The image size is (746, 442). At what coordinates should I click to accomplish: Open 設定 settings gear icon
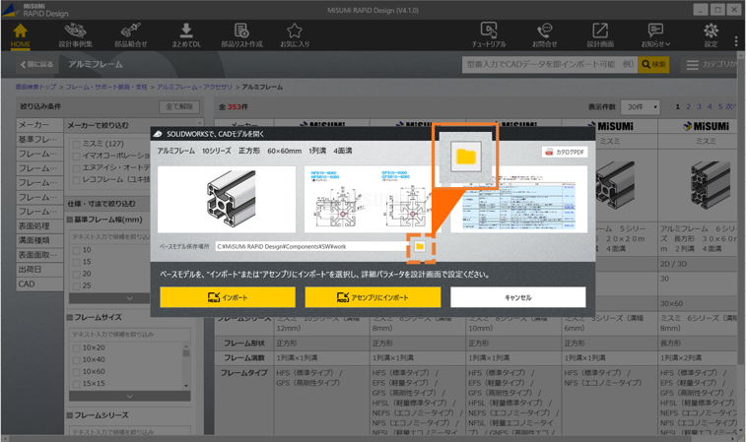point(711,34)
